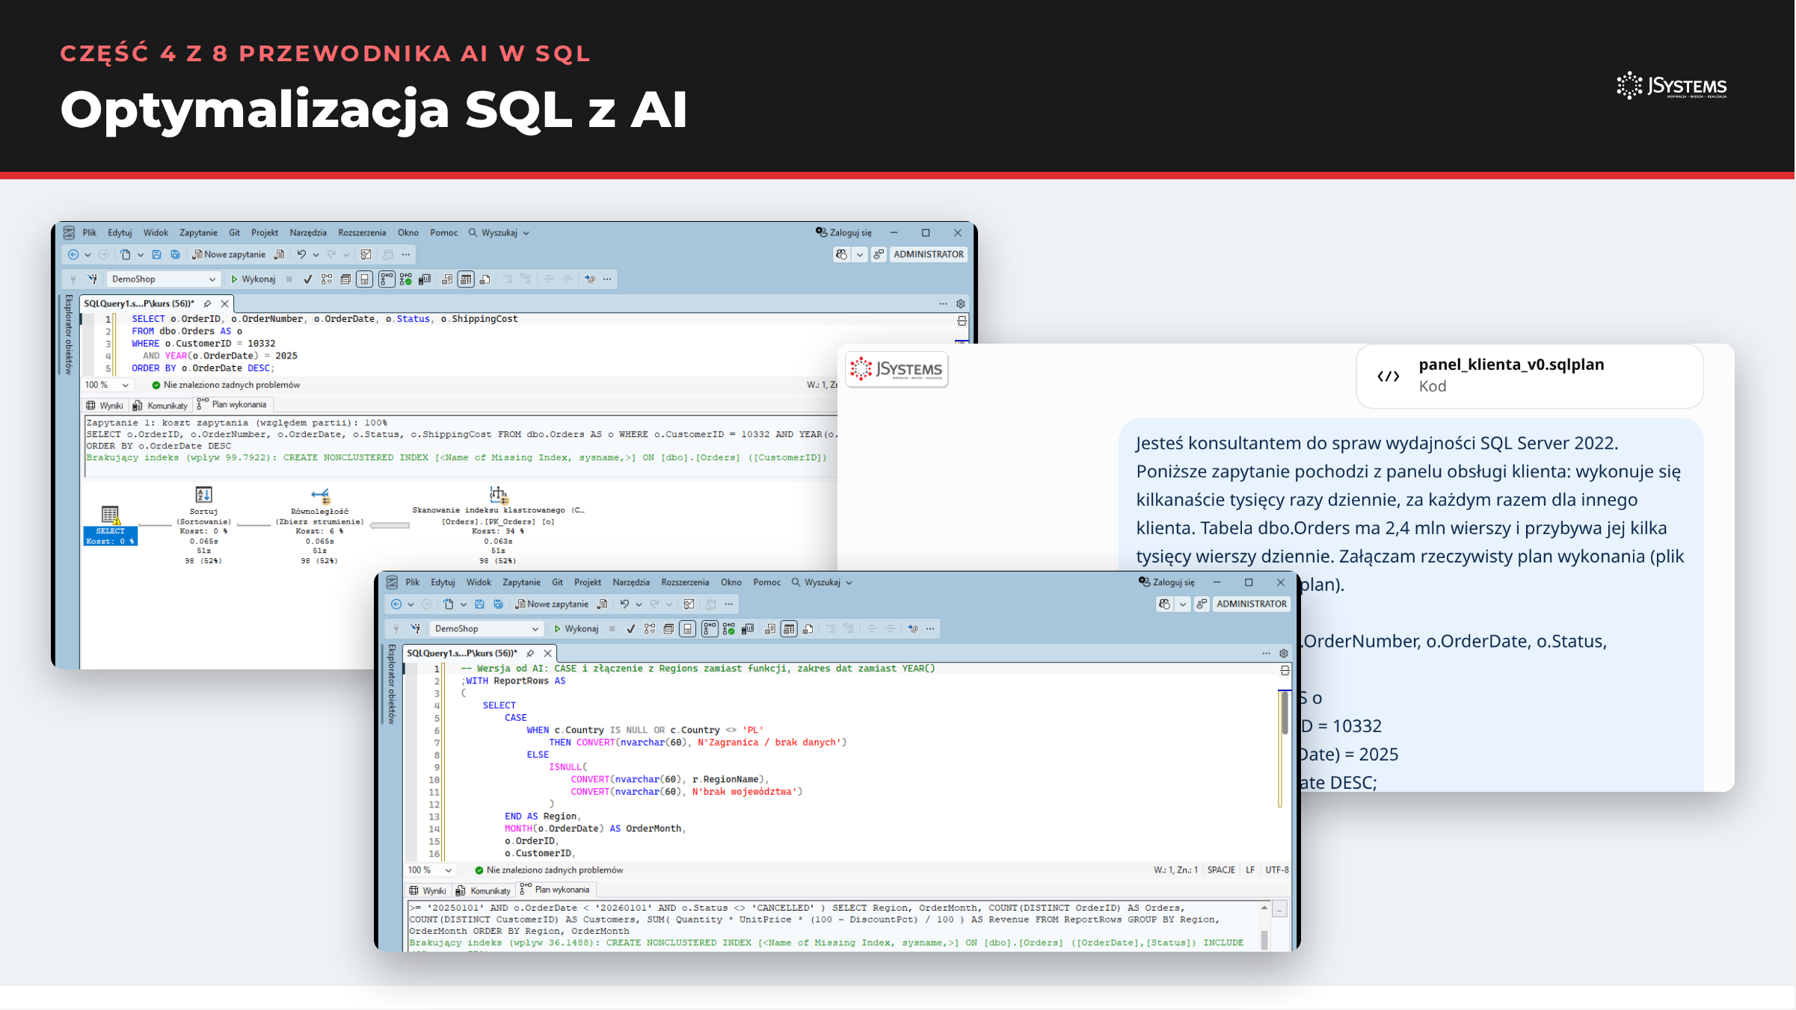This screenshot has width=1796, height=1010.
Task: Click the Parse checkmark icon in back window
Action: click(307, 279)
